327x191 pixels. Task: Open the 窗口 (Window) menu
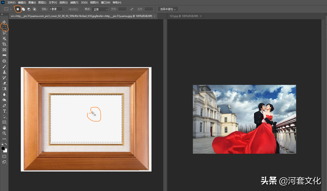point(106,3)
